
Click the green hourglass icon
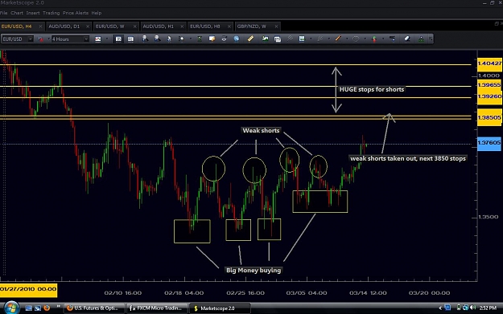tap(200, 39)
